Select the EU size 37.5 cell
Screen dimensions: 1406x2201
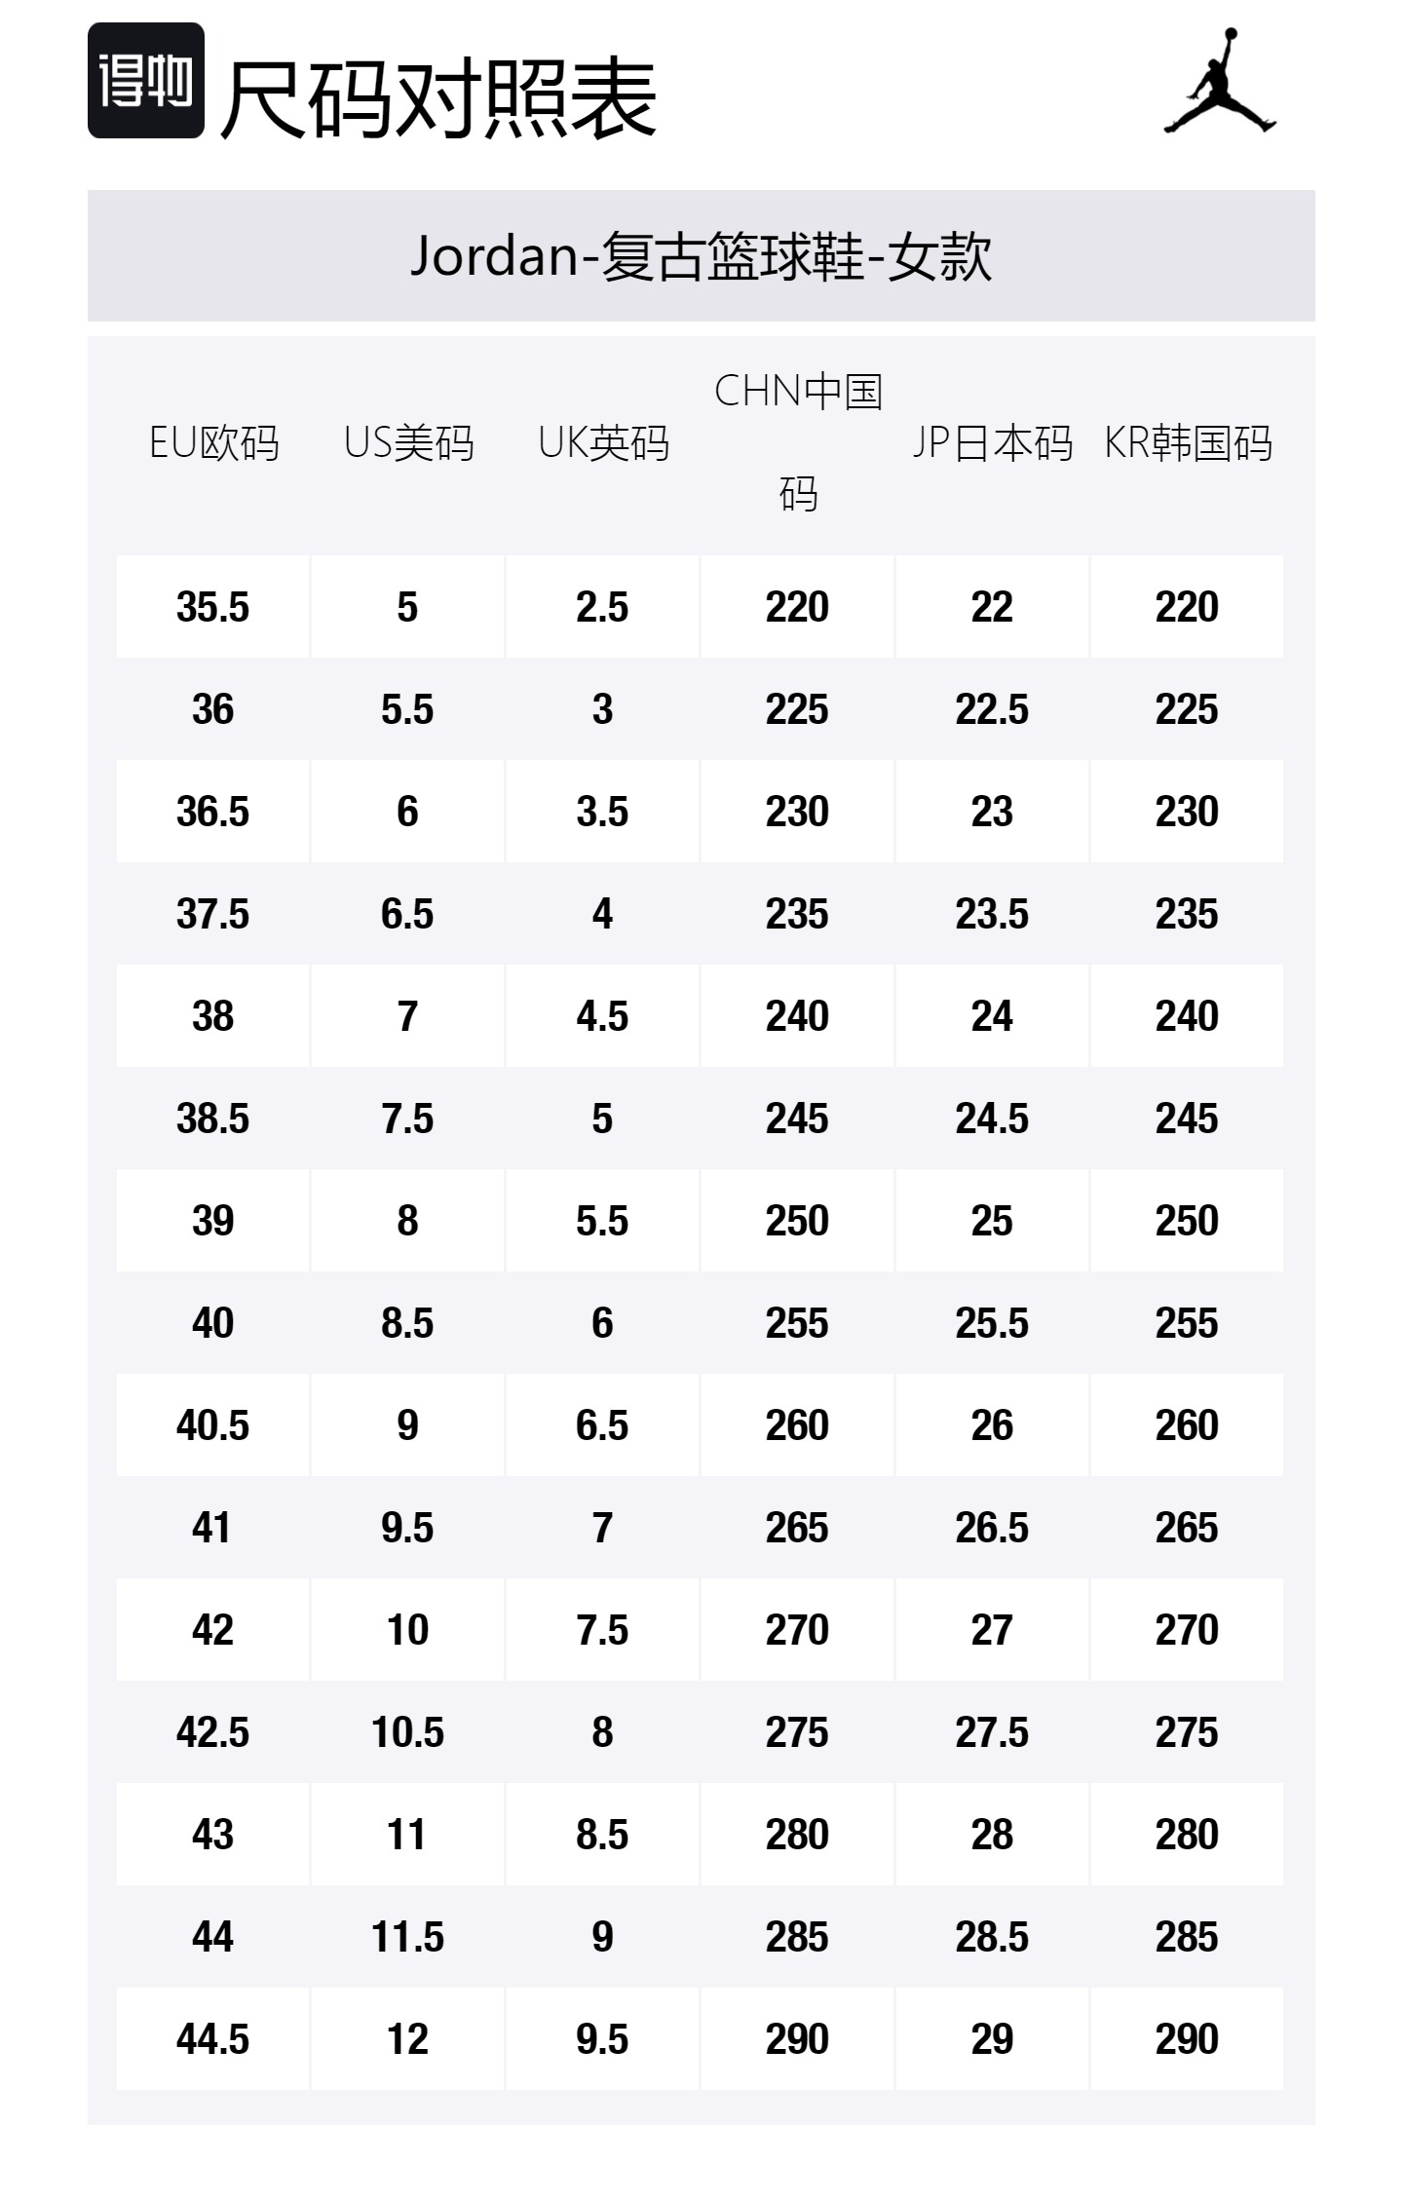(x=213, y=914)
